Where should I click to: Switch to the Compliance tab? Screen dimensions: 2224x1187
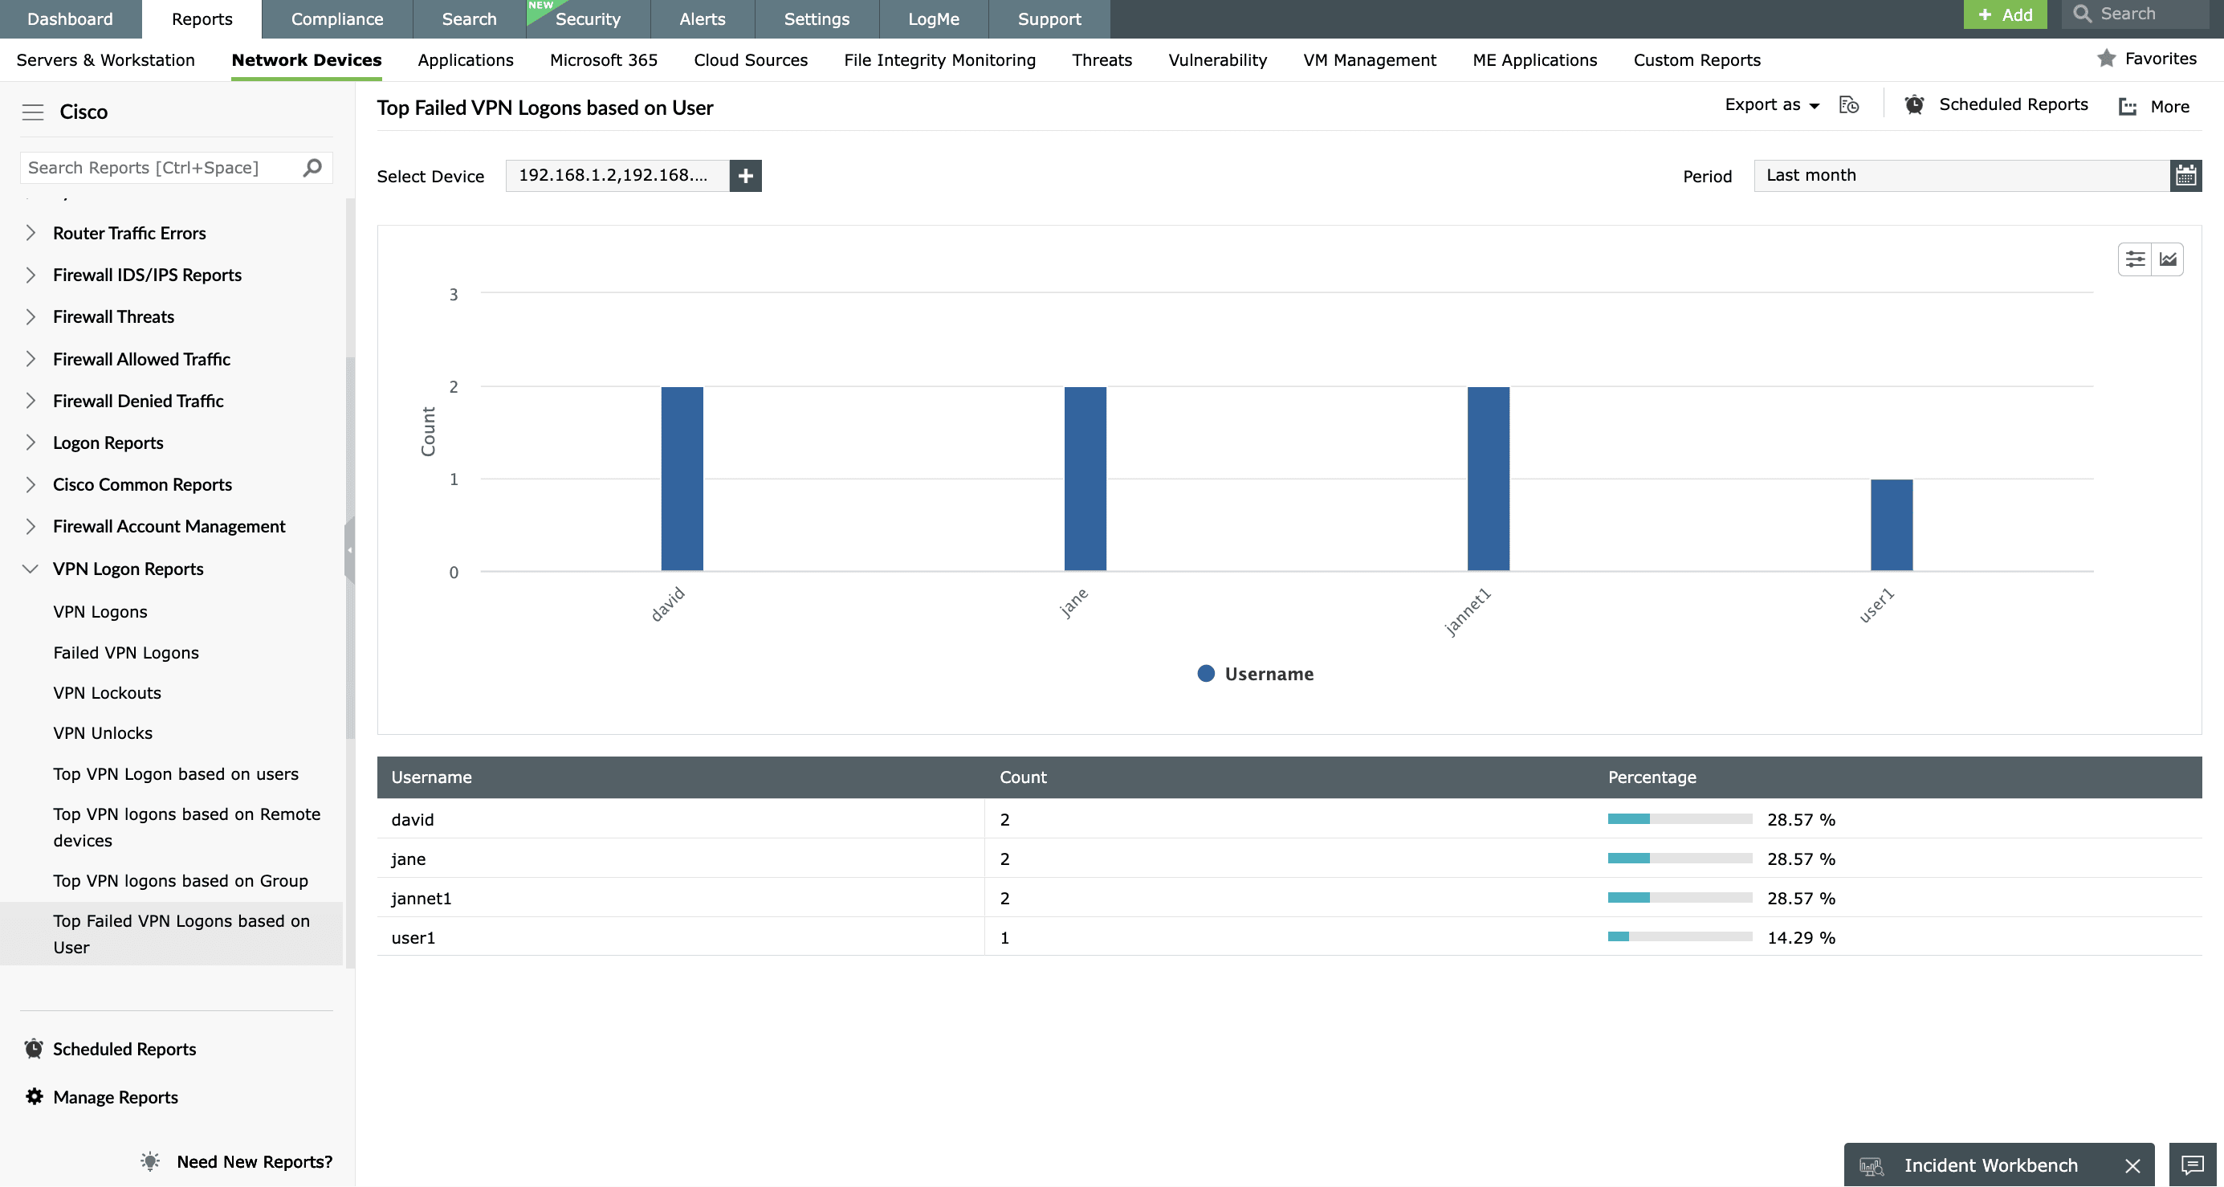336,19
